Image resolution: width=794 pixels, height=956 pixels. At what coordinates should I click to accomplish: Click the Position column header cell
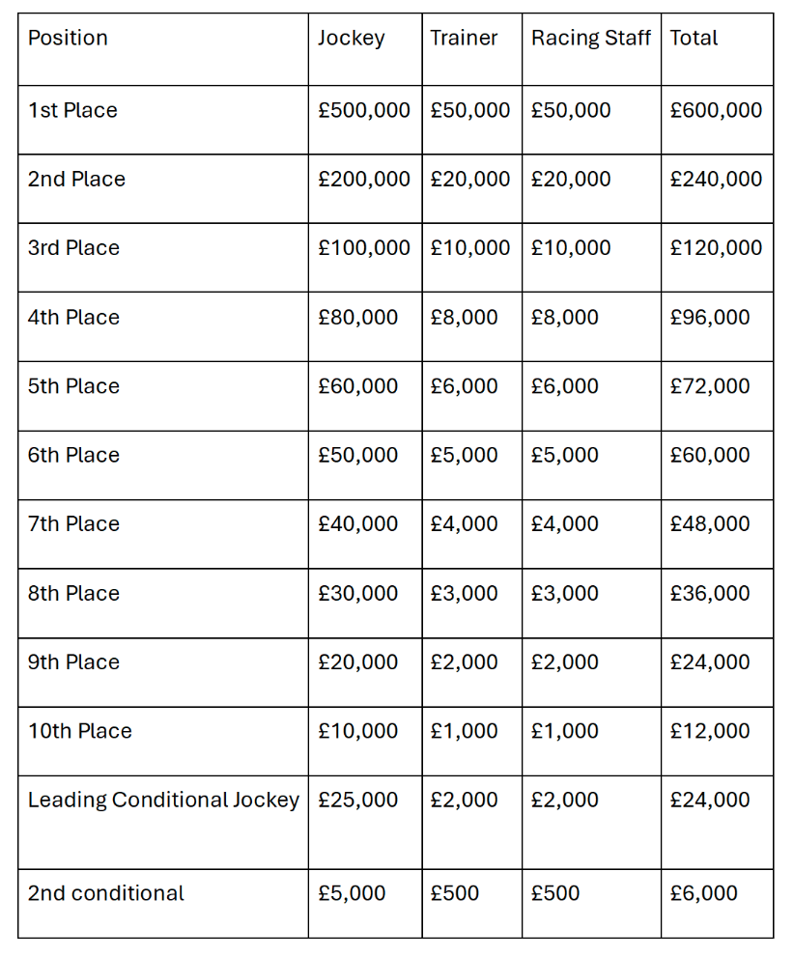(x=163, y=49)
